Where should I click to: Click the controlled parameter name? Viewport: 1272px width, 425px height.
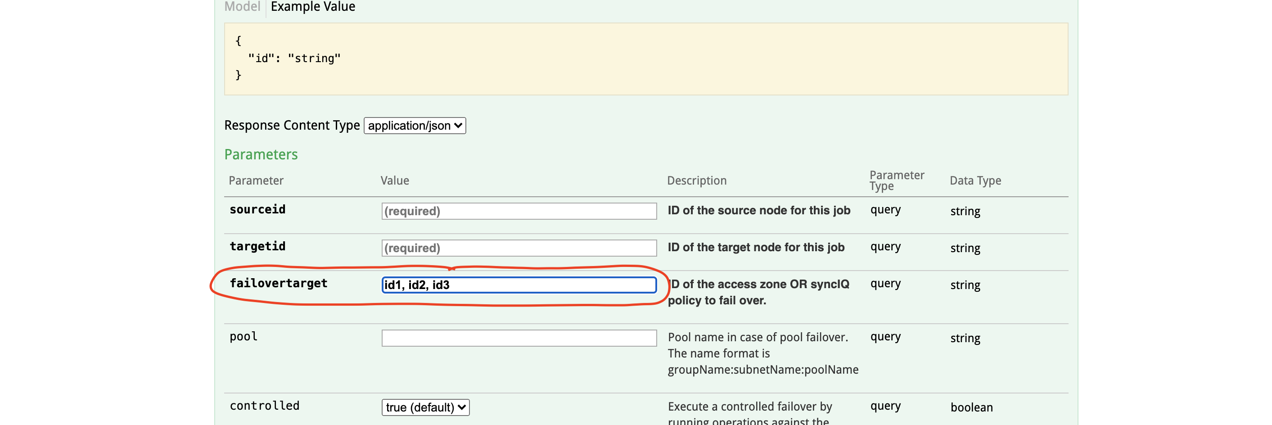pyautogui.click(x=264, y=405)
